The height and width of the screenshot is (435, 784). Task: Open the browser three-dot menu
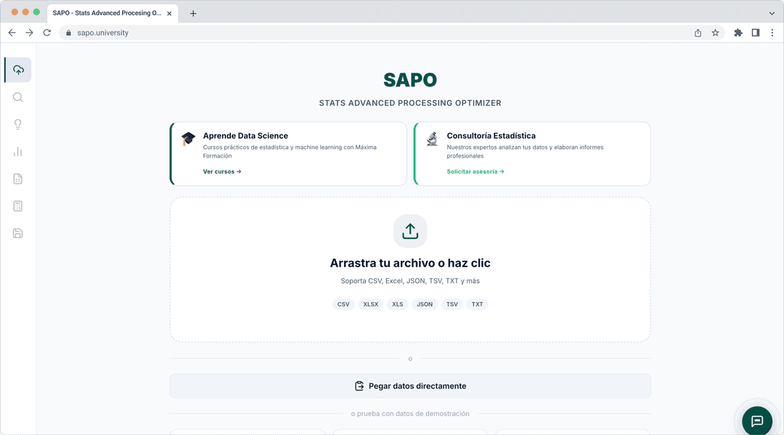click(x=772, y=33)
